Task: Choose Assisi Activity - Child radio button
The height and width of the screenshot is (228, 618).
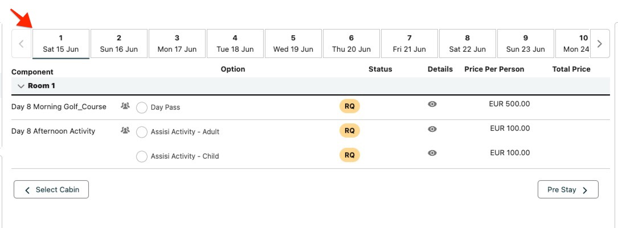Action: coord(142,156)
